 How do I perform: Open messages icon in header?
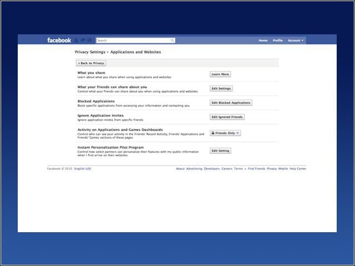coord(83,40)
